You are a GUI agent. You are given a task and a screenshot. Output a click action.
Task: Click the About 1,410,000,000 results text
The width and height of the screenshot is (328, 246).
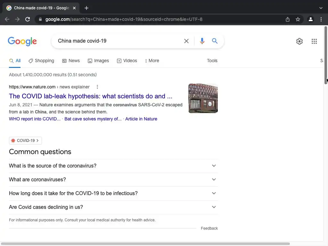click(x=53, y=75)
